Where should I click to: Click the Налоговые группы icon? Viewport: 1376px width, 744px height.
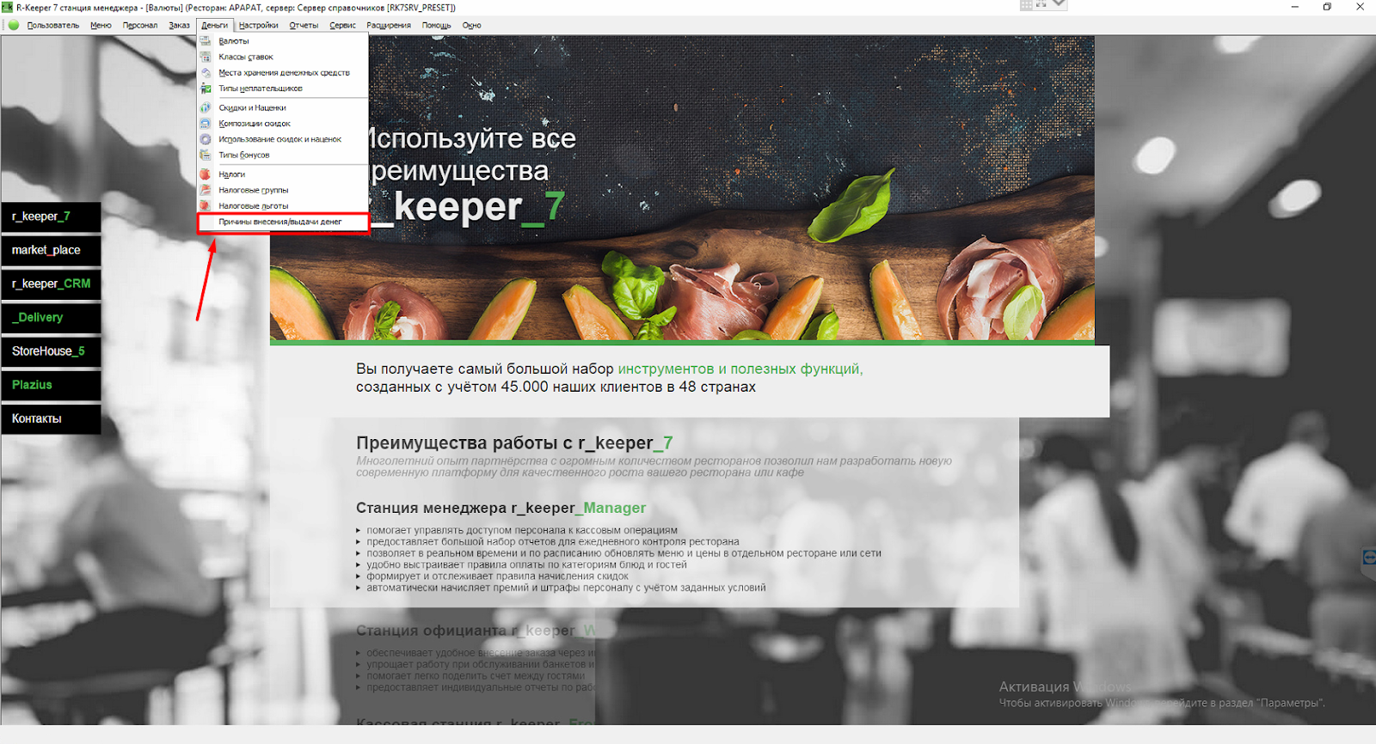(x=206, y=190)
